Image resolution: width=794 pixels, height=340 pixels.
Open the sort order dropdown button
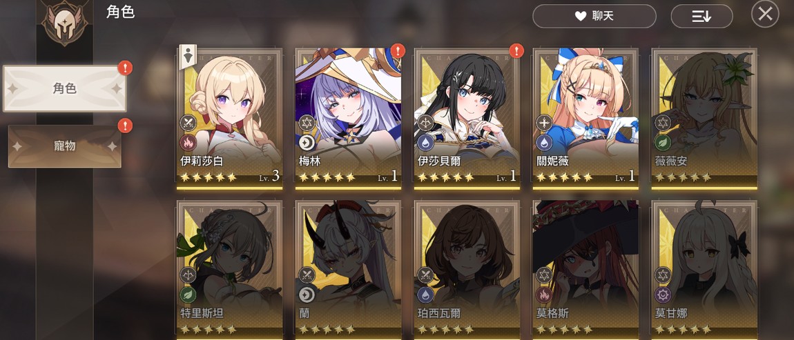point(701,16)
